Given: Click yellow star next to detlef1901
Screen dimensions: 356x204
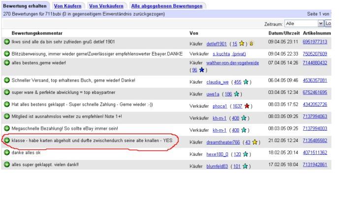Looking at the screenshot, I should [242, 44].
